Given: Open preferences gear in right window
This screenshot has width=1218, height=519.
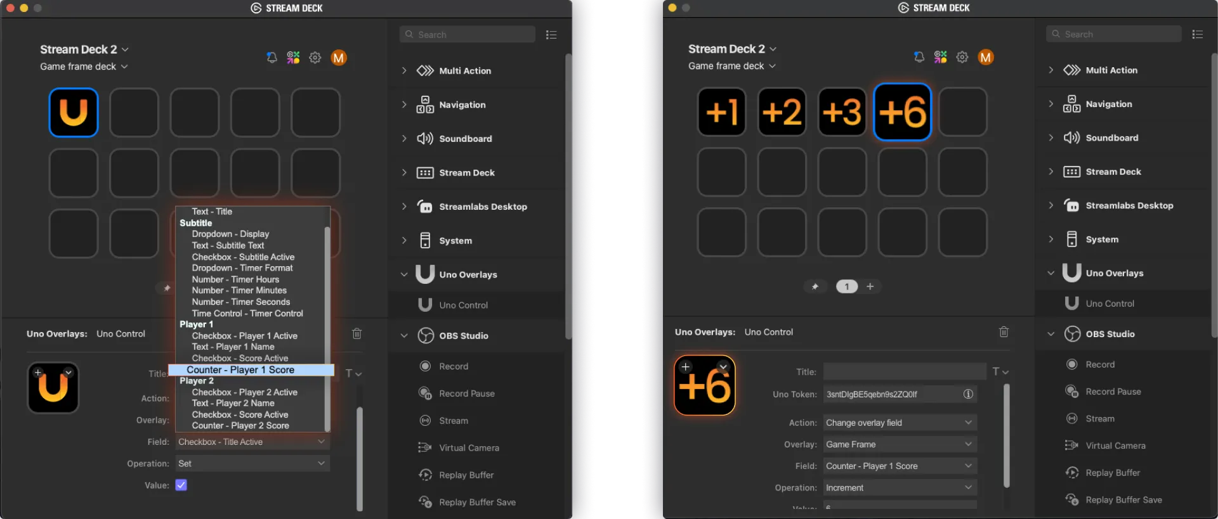Looking at the screenshot, I should pyautogui.click(x=962, y=57).
